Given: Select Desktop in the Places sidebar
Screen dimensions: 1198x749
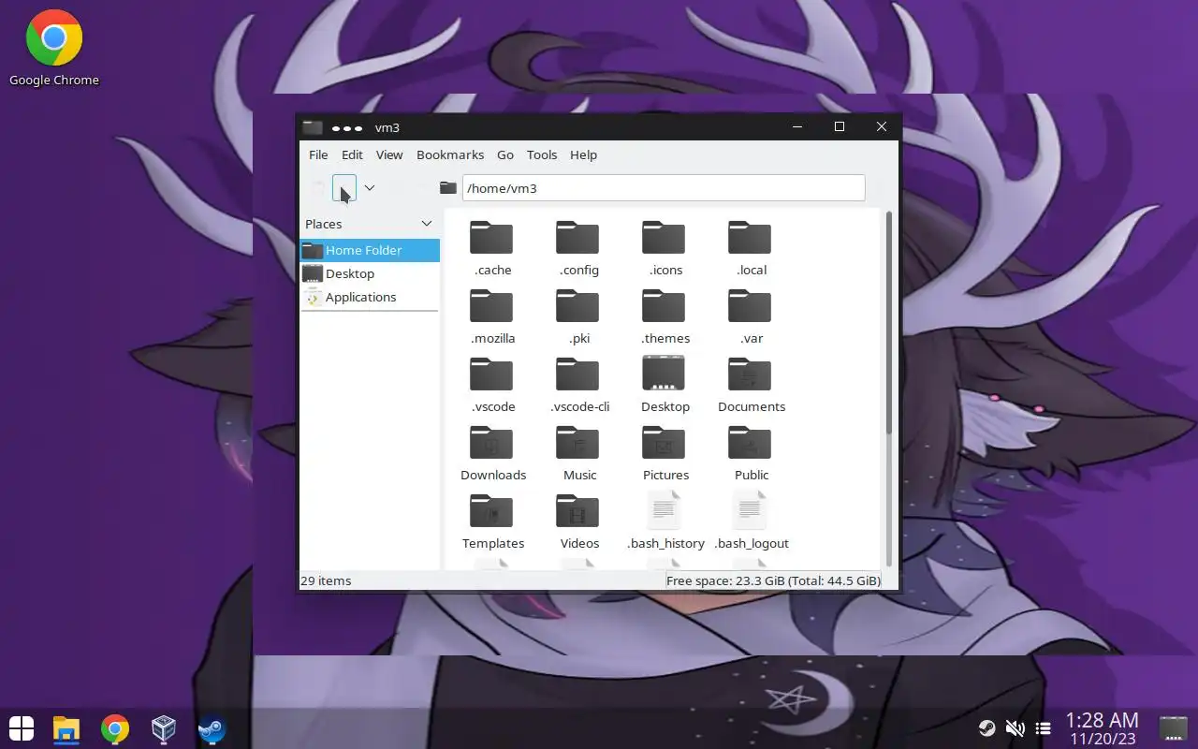Looking at the screenshot, I should click(x=370, y=273).
